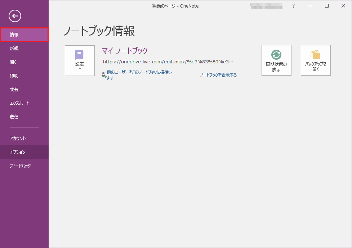Image resolution: width=352 pixels, height=248 pixels.
Task: Click フィードバック in the sidebar
Action: (24, 166)
